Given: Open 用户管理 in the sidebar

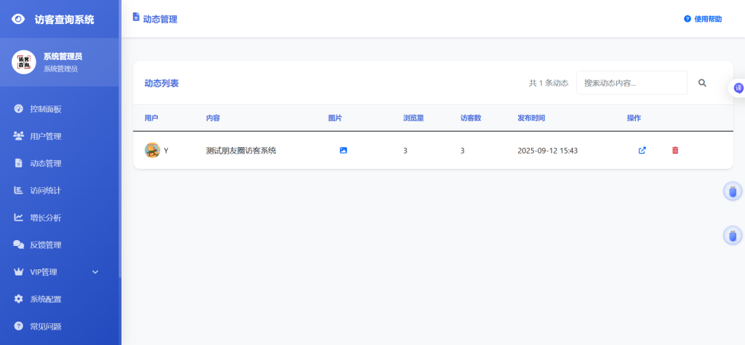Looking at the screenshot, I should pyautogui.click(x=46, y=136).
